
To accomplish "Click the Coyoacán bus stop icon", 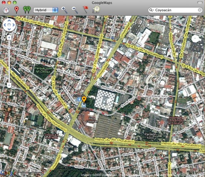I will tap(79, 99).
